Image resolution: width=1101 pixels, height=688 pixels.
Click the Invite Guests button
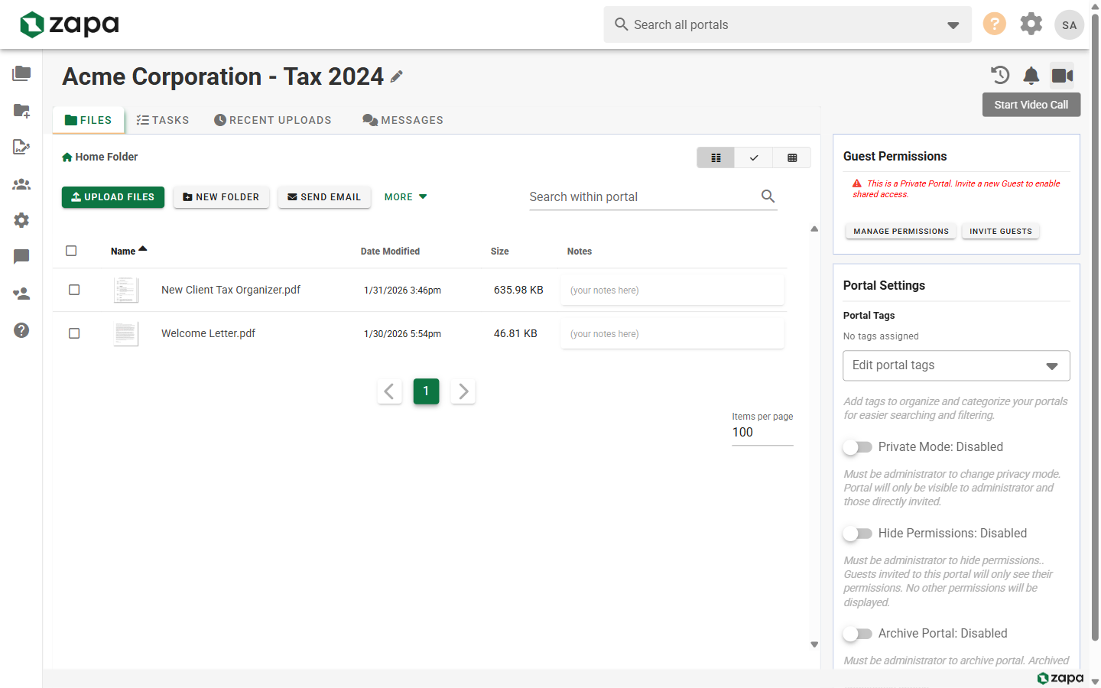coord(1001,231)
